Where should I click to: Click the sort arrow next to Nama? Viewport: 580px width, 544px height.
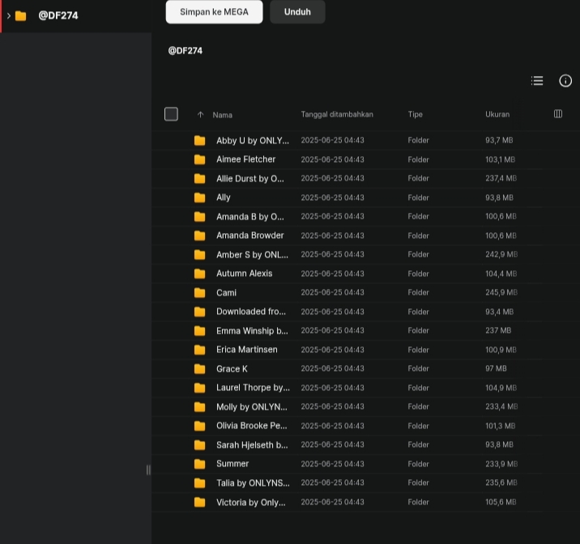(200, 115)
